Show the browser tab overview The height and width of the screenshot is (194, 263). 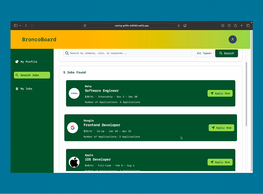point(248,26)
